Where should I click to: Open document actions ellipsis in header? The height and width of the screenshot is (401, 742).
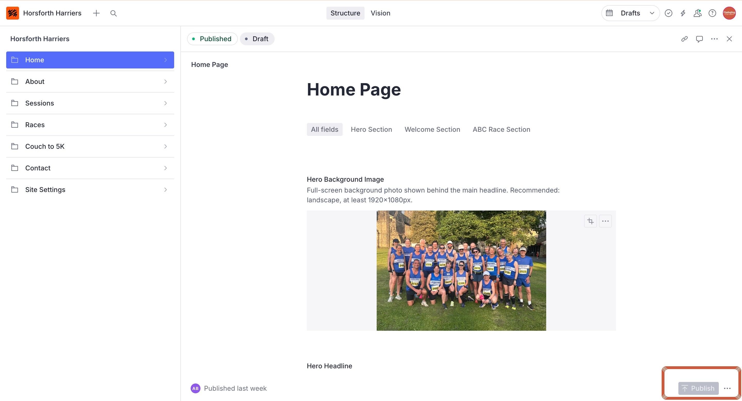click(714, 39)
